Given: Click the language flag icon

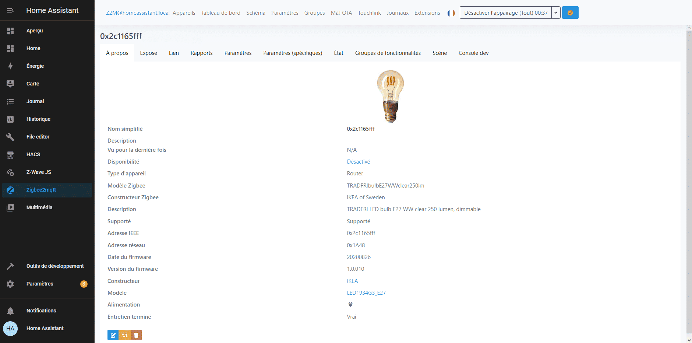Looking at the screenshot, I should click(x=451, y=13).
